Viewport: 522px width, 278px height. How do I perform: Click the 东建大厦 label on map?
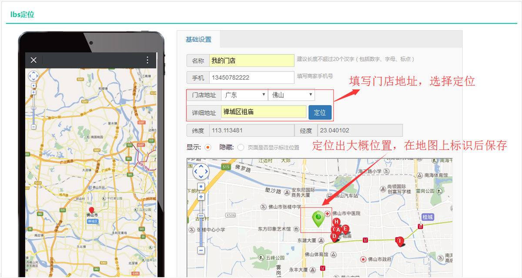point(307,240)
